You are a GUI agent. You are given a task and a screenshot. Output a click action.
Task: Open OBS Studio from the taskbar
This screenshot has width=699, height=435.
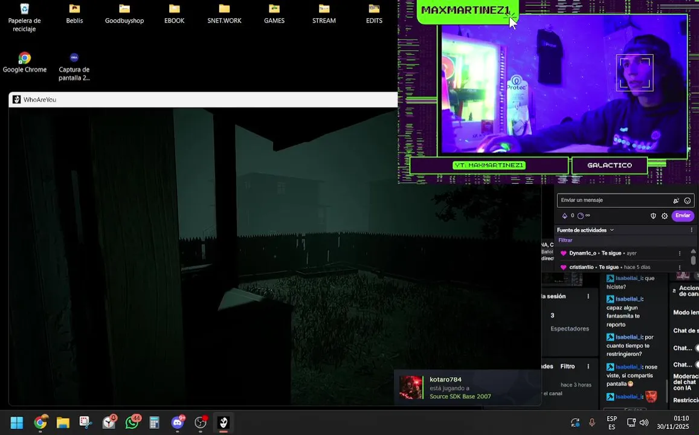pos(201,422)
